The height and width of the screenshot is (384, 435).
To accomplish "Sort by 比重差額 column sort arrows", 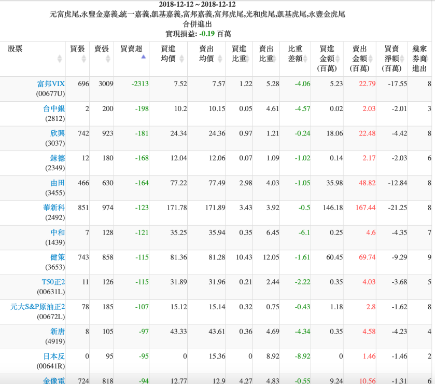I will [305, 59].
